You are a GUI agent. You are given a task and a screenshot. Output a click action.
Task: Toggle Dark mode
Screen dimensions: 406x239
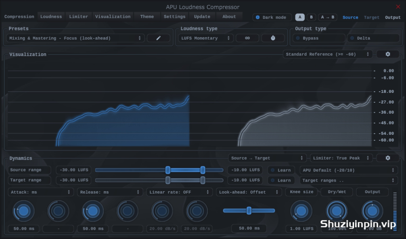(272, 17)
